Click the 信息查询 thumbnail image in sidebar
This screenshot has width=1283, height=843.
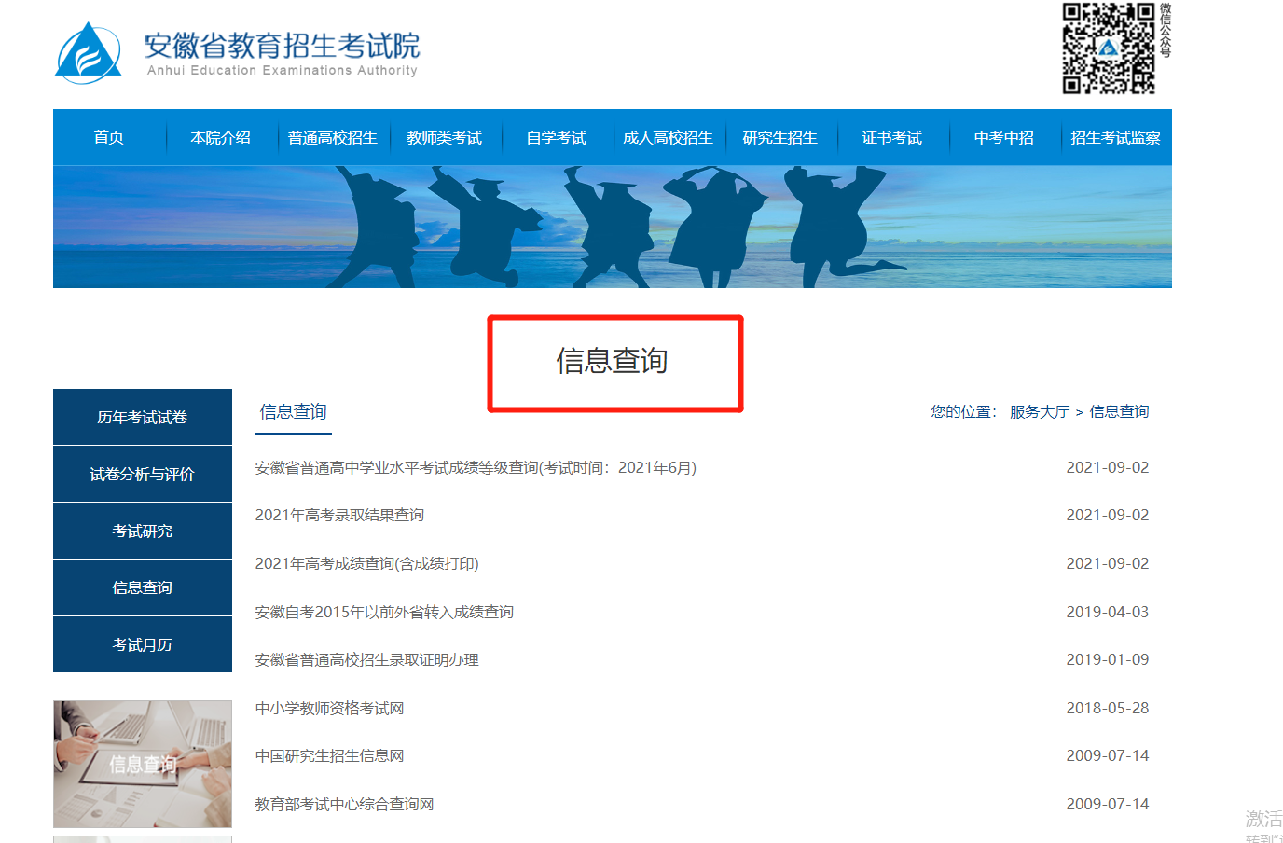tap(143, 764)
